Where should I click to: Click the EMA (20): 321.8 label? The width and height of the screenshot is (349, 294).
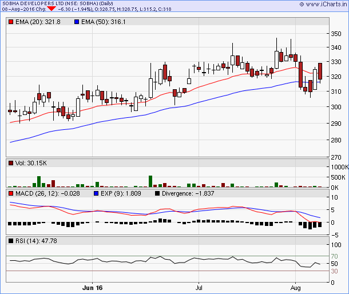tap(38, 22)
